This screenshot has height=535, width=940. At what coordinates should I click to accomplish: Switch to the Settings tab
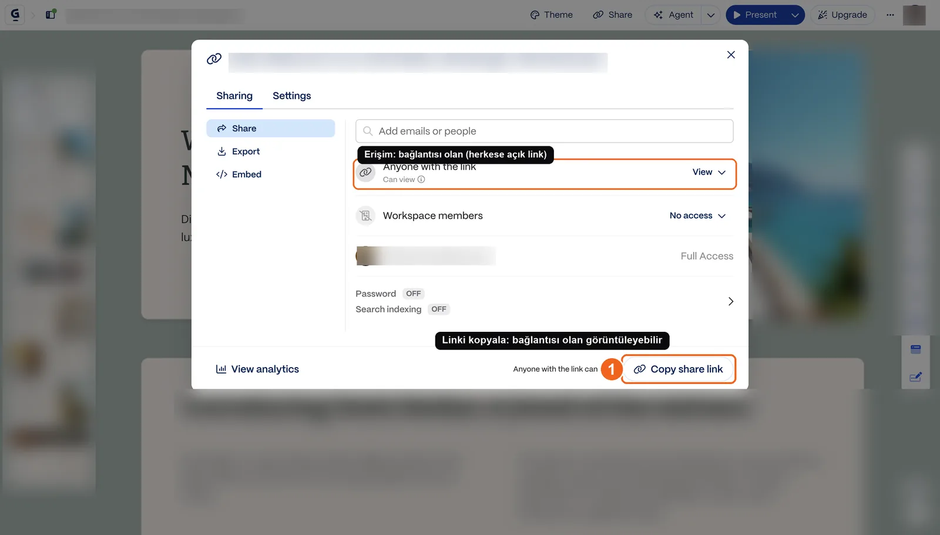pos(292,96)
